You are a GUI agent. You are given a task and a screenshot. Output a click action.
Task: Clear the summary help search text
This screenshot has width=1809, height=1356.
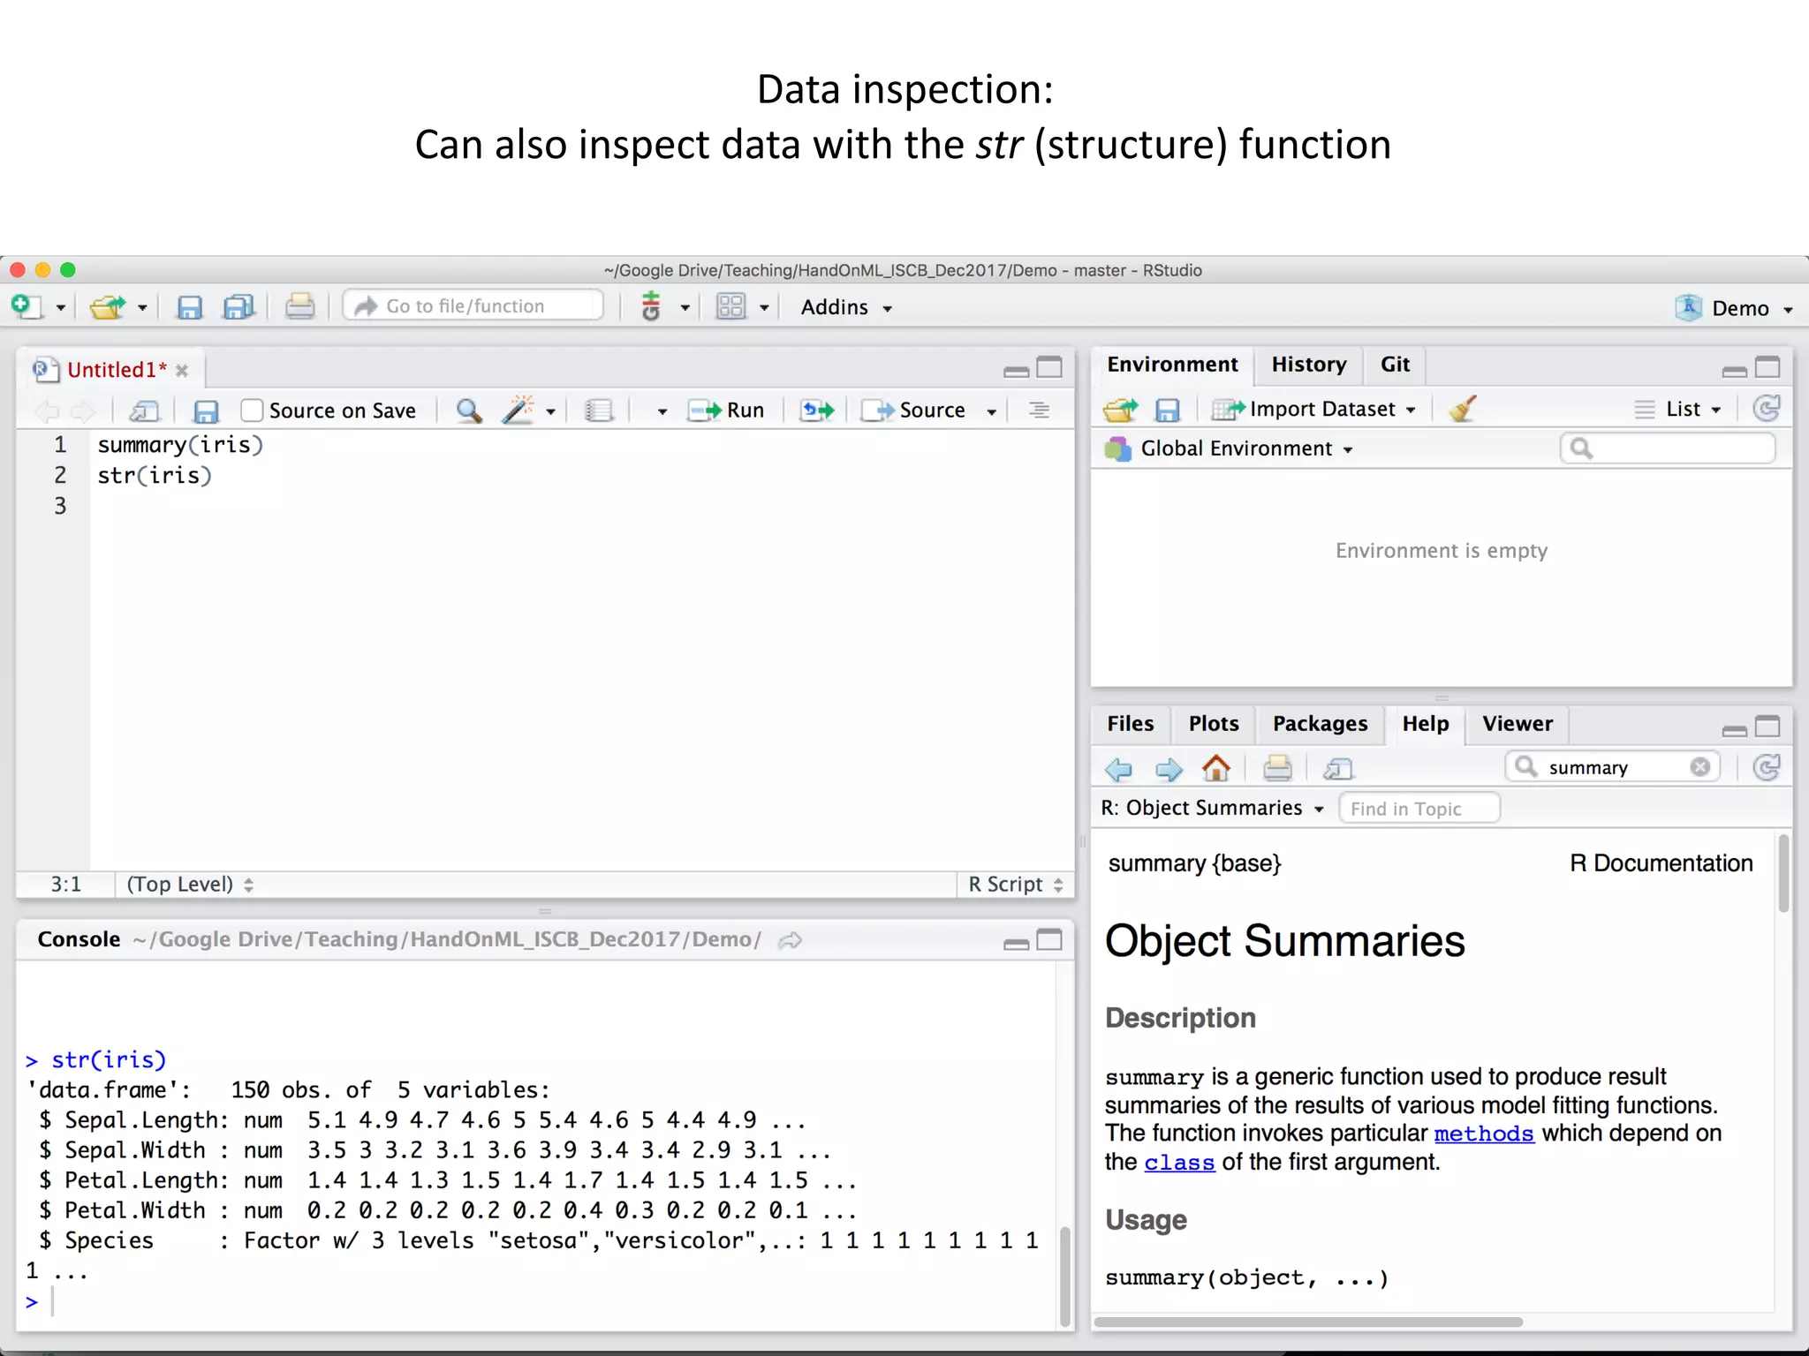click(1700, 767)
